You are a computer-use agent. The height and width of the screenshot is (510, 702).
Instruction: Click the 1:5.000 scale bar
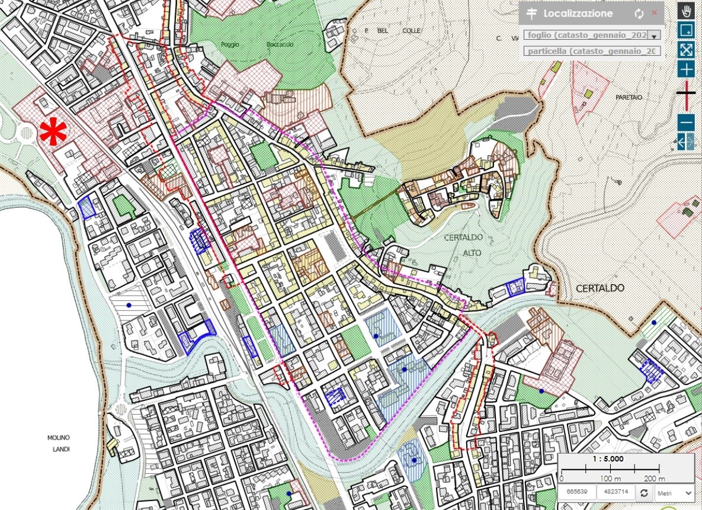point(625,468)
